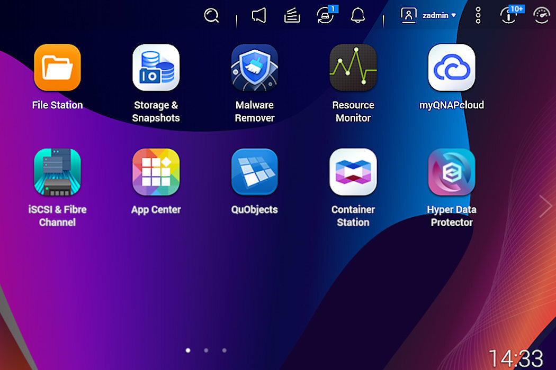Open external devices icon with badge
This screenshot has width=556, height=370.
point(326,15)
